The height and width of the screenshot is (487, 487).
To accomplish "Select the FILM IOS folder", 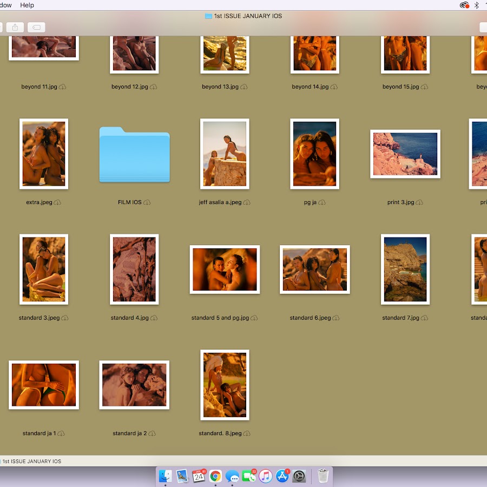I will [x=134, y=155].
